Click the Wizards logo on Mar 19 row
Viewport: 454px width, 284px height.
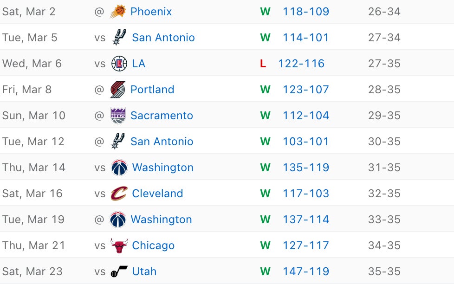[118, 219]
